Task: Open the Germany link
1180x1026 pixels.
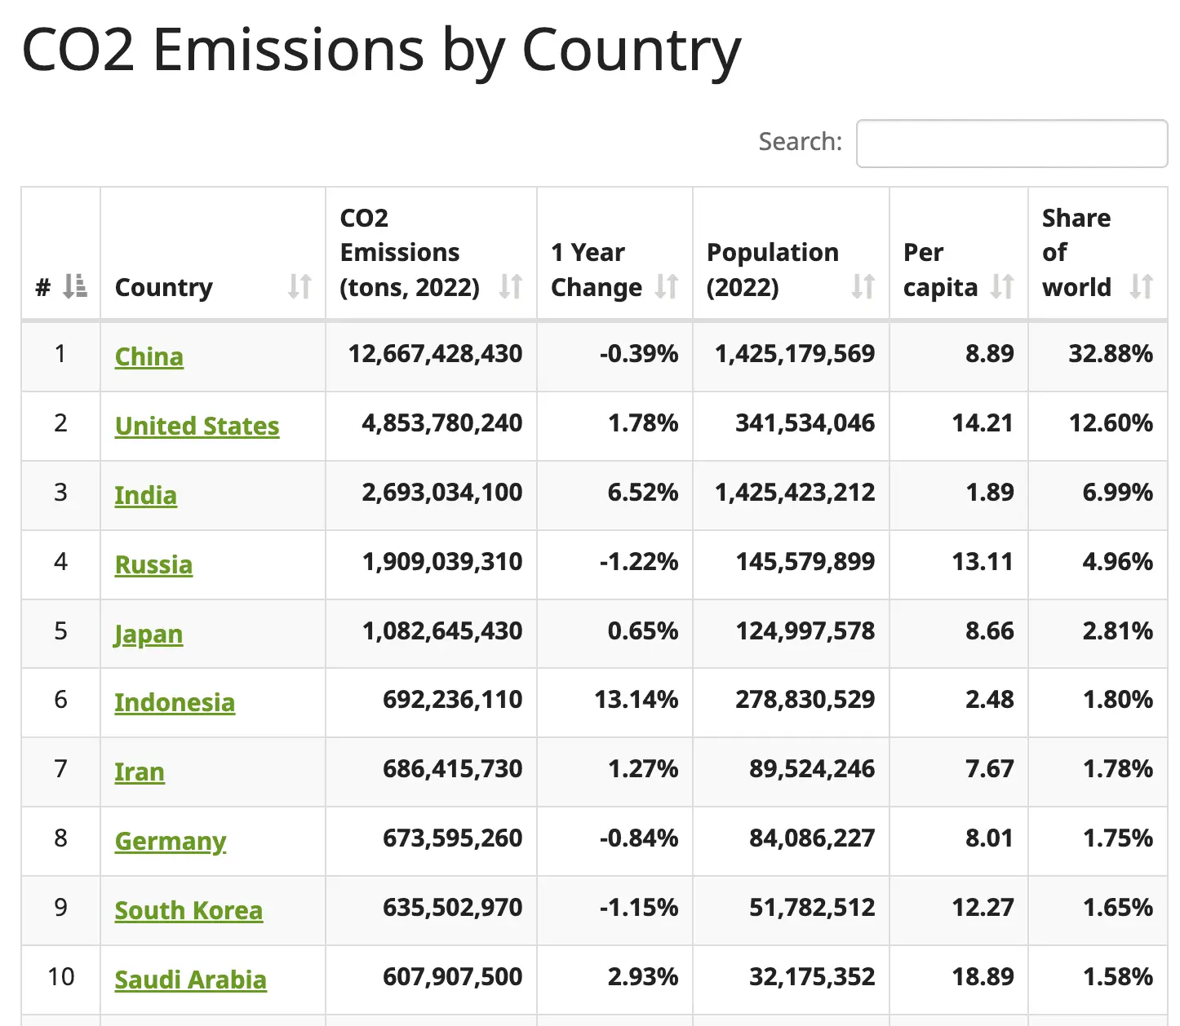Action: point(171,841)
